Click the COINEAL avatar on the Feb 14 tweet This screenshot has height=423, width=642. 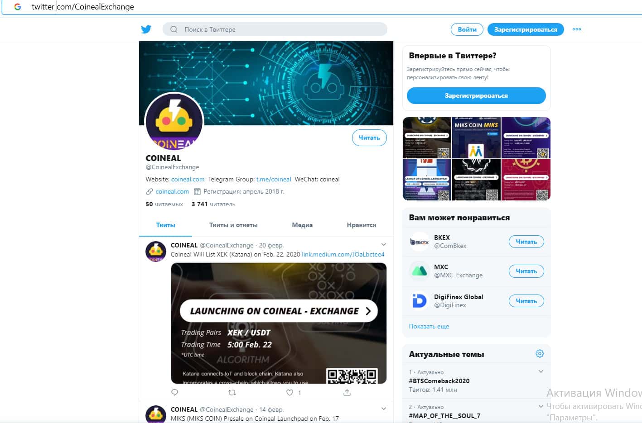[x=155, y=414]
